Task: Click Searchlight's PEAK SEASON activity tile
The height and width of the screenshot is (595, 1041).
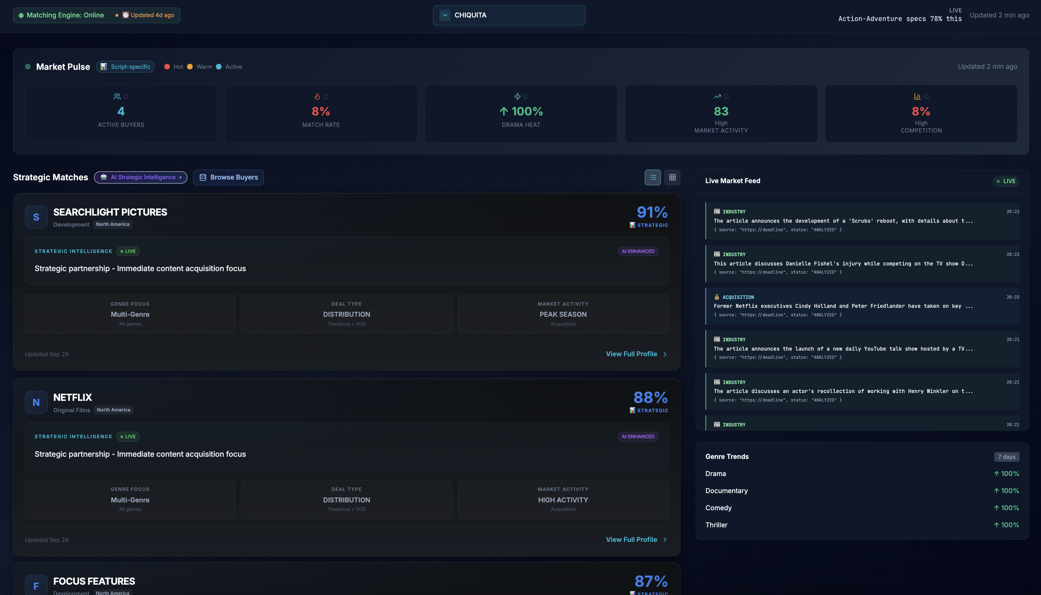Action: coord(563,314)
